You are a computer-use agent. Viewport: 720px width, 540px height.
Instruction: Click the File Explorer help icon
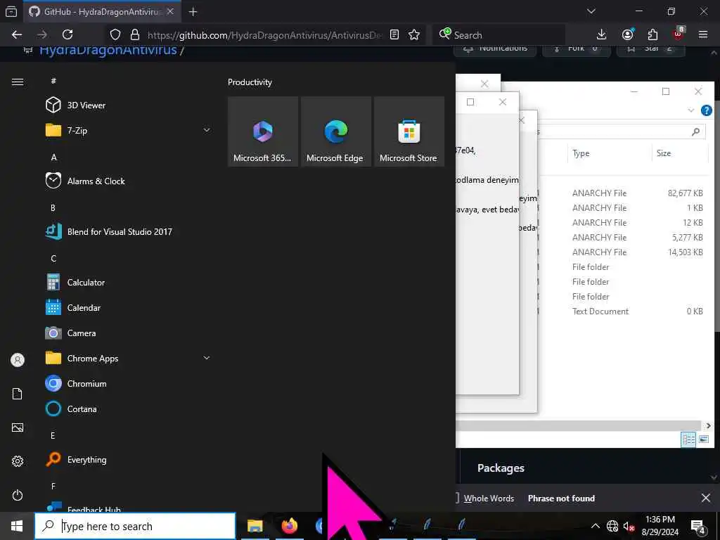706,110
